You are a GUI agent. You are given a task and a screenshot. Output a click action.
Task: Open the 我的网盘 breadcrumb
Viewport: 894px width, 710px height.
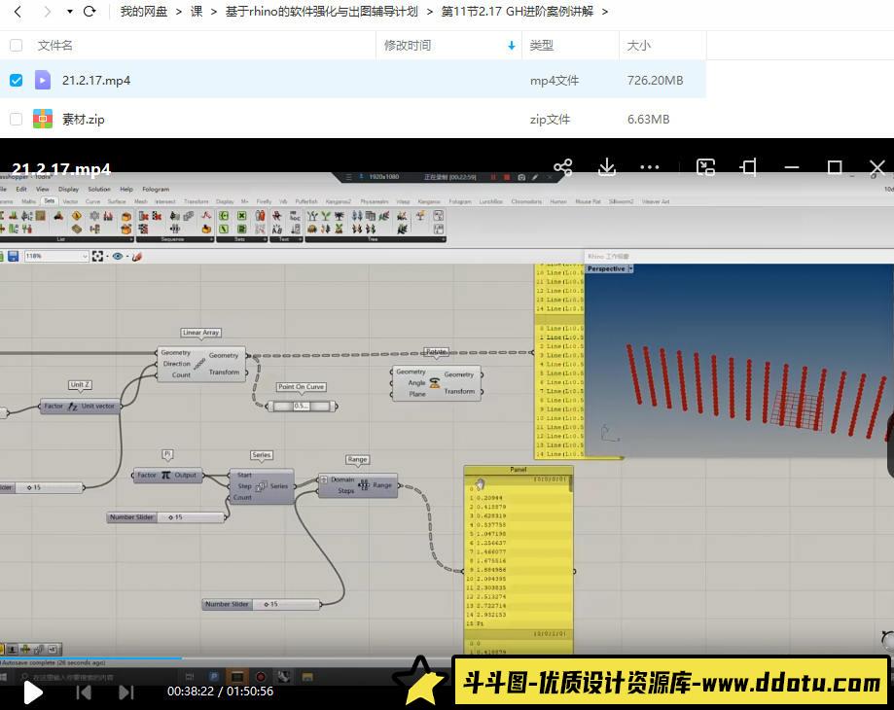point(144,12)
